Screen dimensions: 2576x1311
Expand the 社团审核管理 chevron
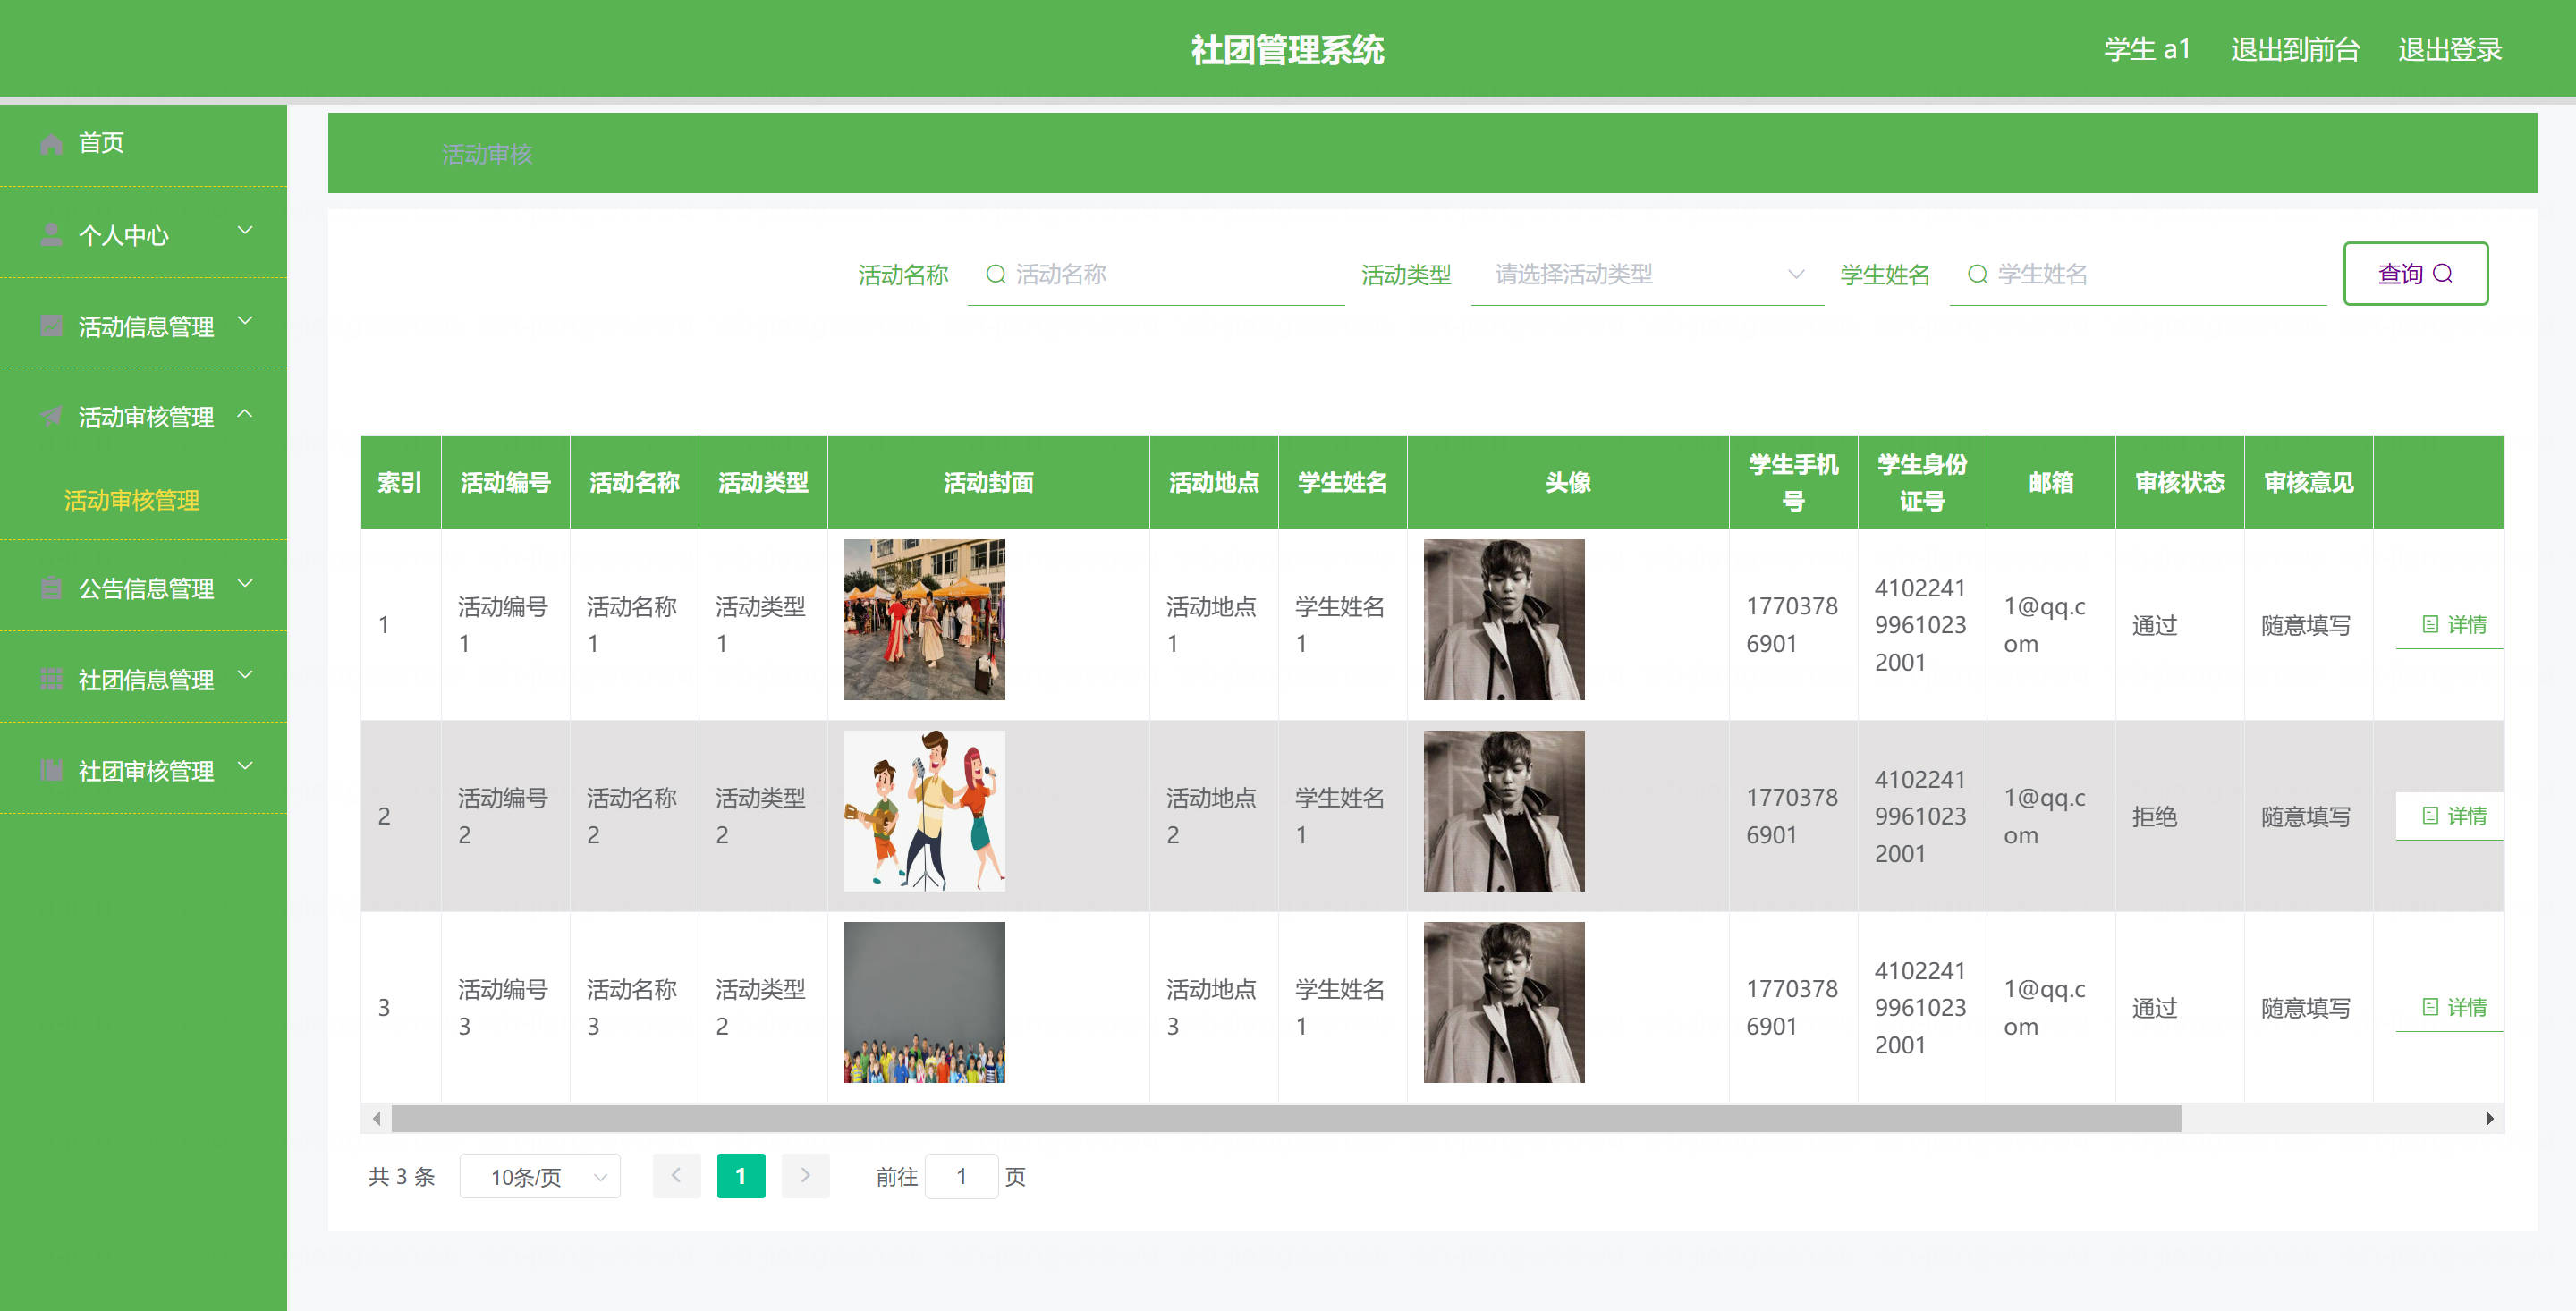(x=245, y=765)
